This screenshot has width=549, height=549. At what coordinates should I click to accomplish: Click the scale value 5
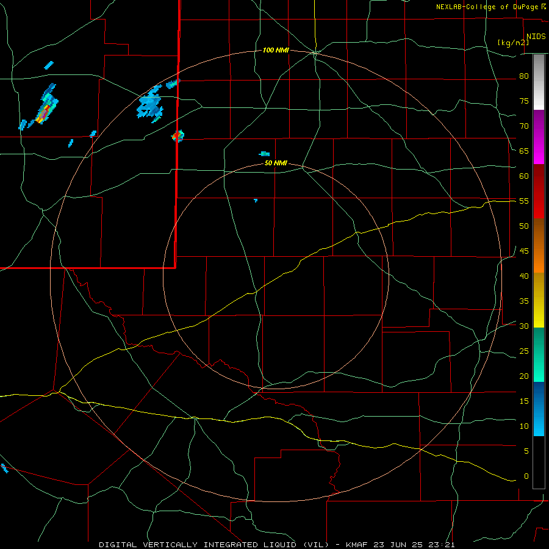click(526, 451)
